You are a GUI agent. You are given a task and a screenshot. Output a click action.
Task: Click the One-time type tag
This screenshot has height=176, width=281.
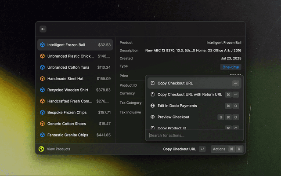pyautogui.click(x=231, y=67)
